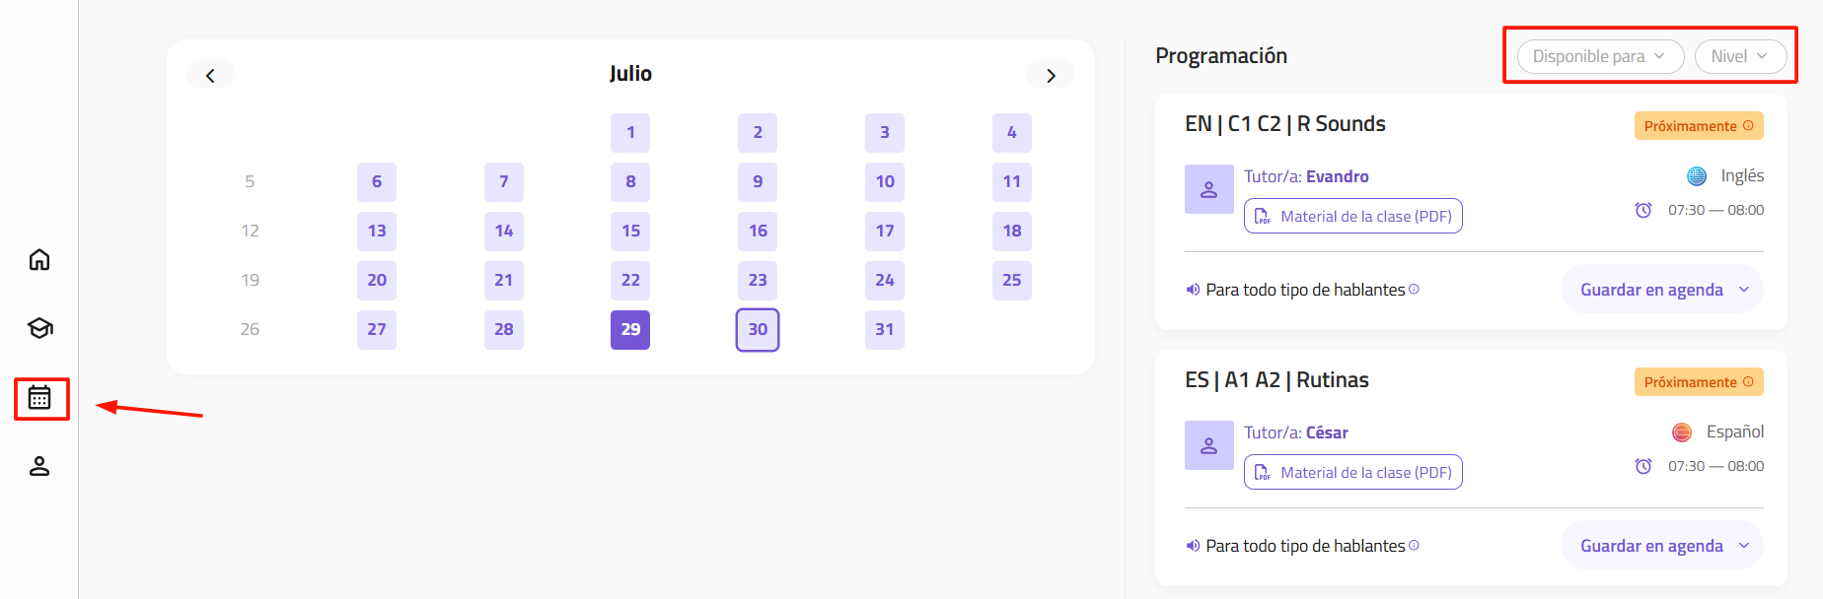Open the graduation cap courses icon

[x=39, y=328]
